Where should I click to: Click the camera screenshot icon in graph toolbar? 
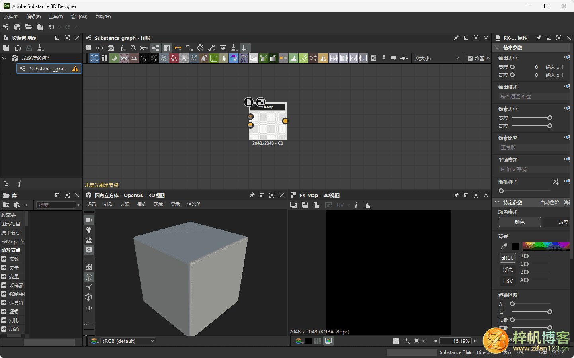pyautogui.click(x=111, y=48)
